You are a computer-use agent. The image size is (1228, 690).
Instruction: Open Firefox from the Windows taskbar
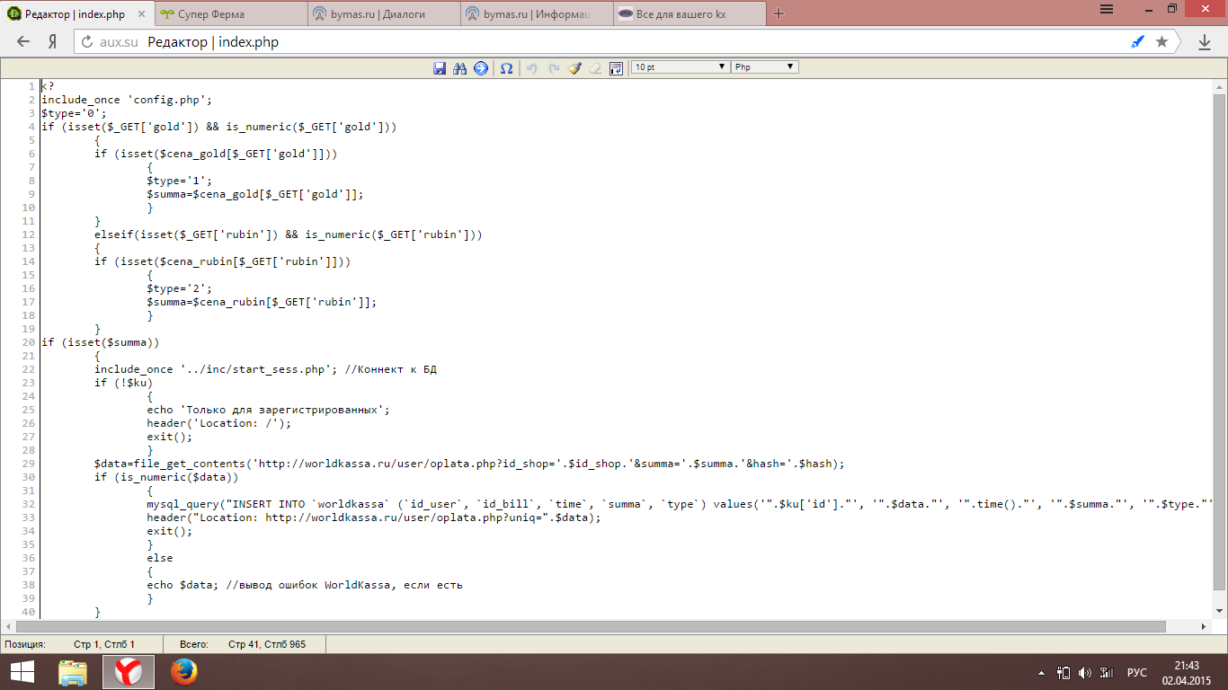coord(183,671)
